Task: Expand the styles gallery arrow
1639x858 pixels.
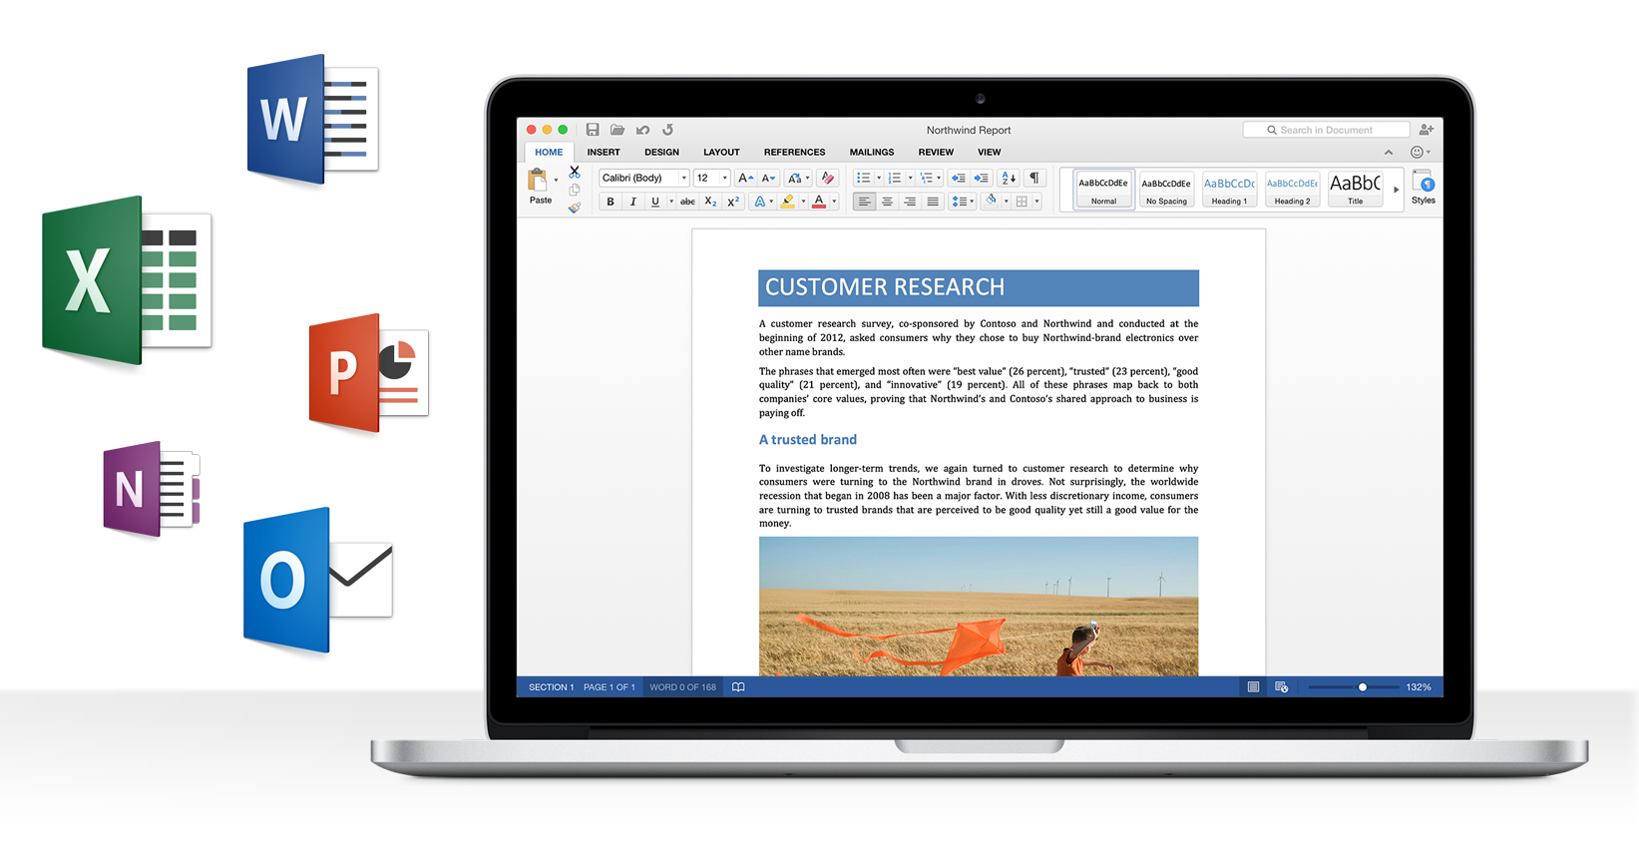Action: coord(1396,189)
